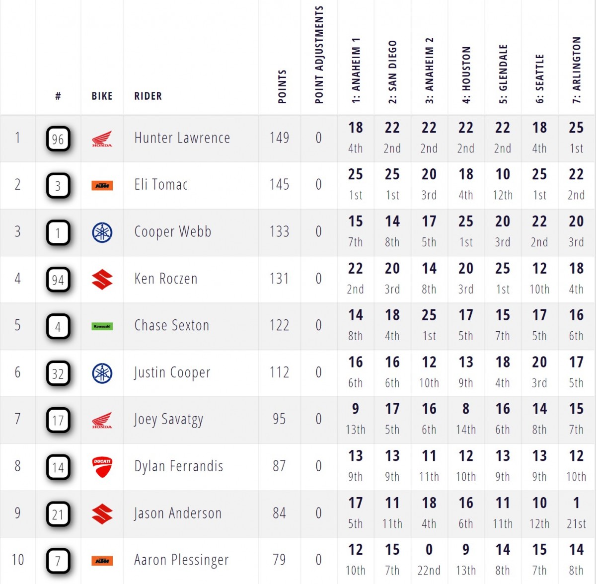The height and width of the screenshot is (584, 596).
Task: Open Jason Anderson rider name
Action: tap(178, 513)
